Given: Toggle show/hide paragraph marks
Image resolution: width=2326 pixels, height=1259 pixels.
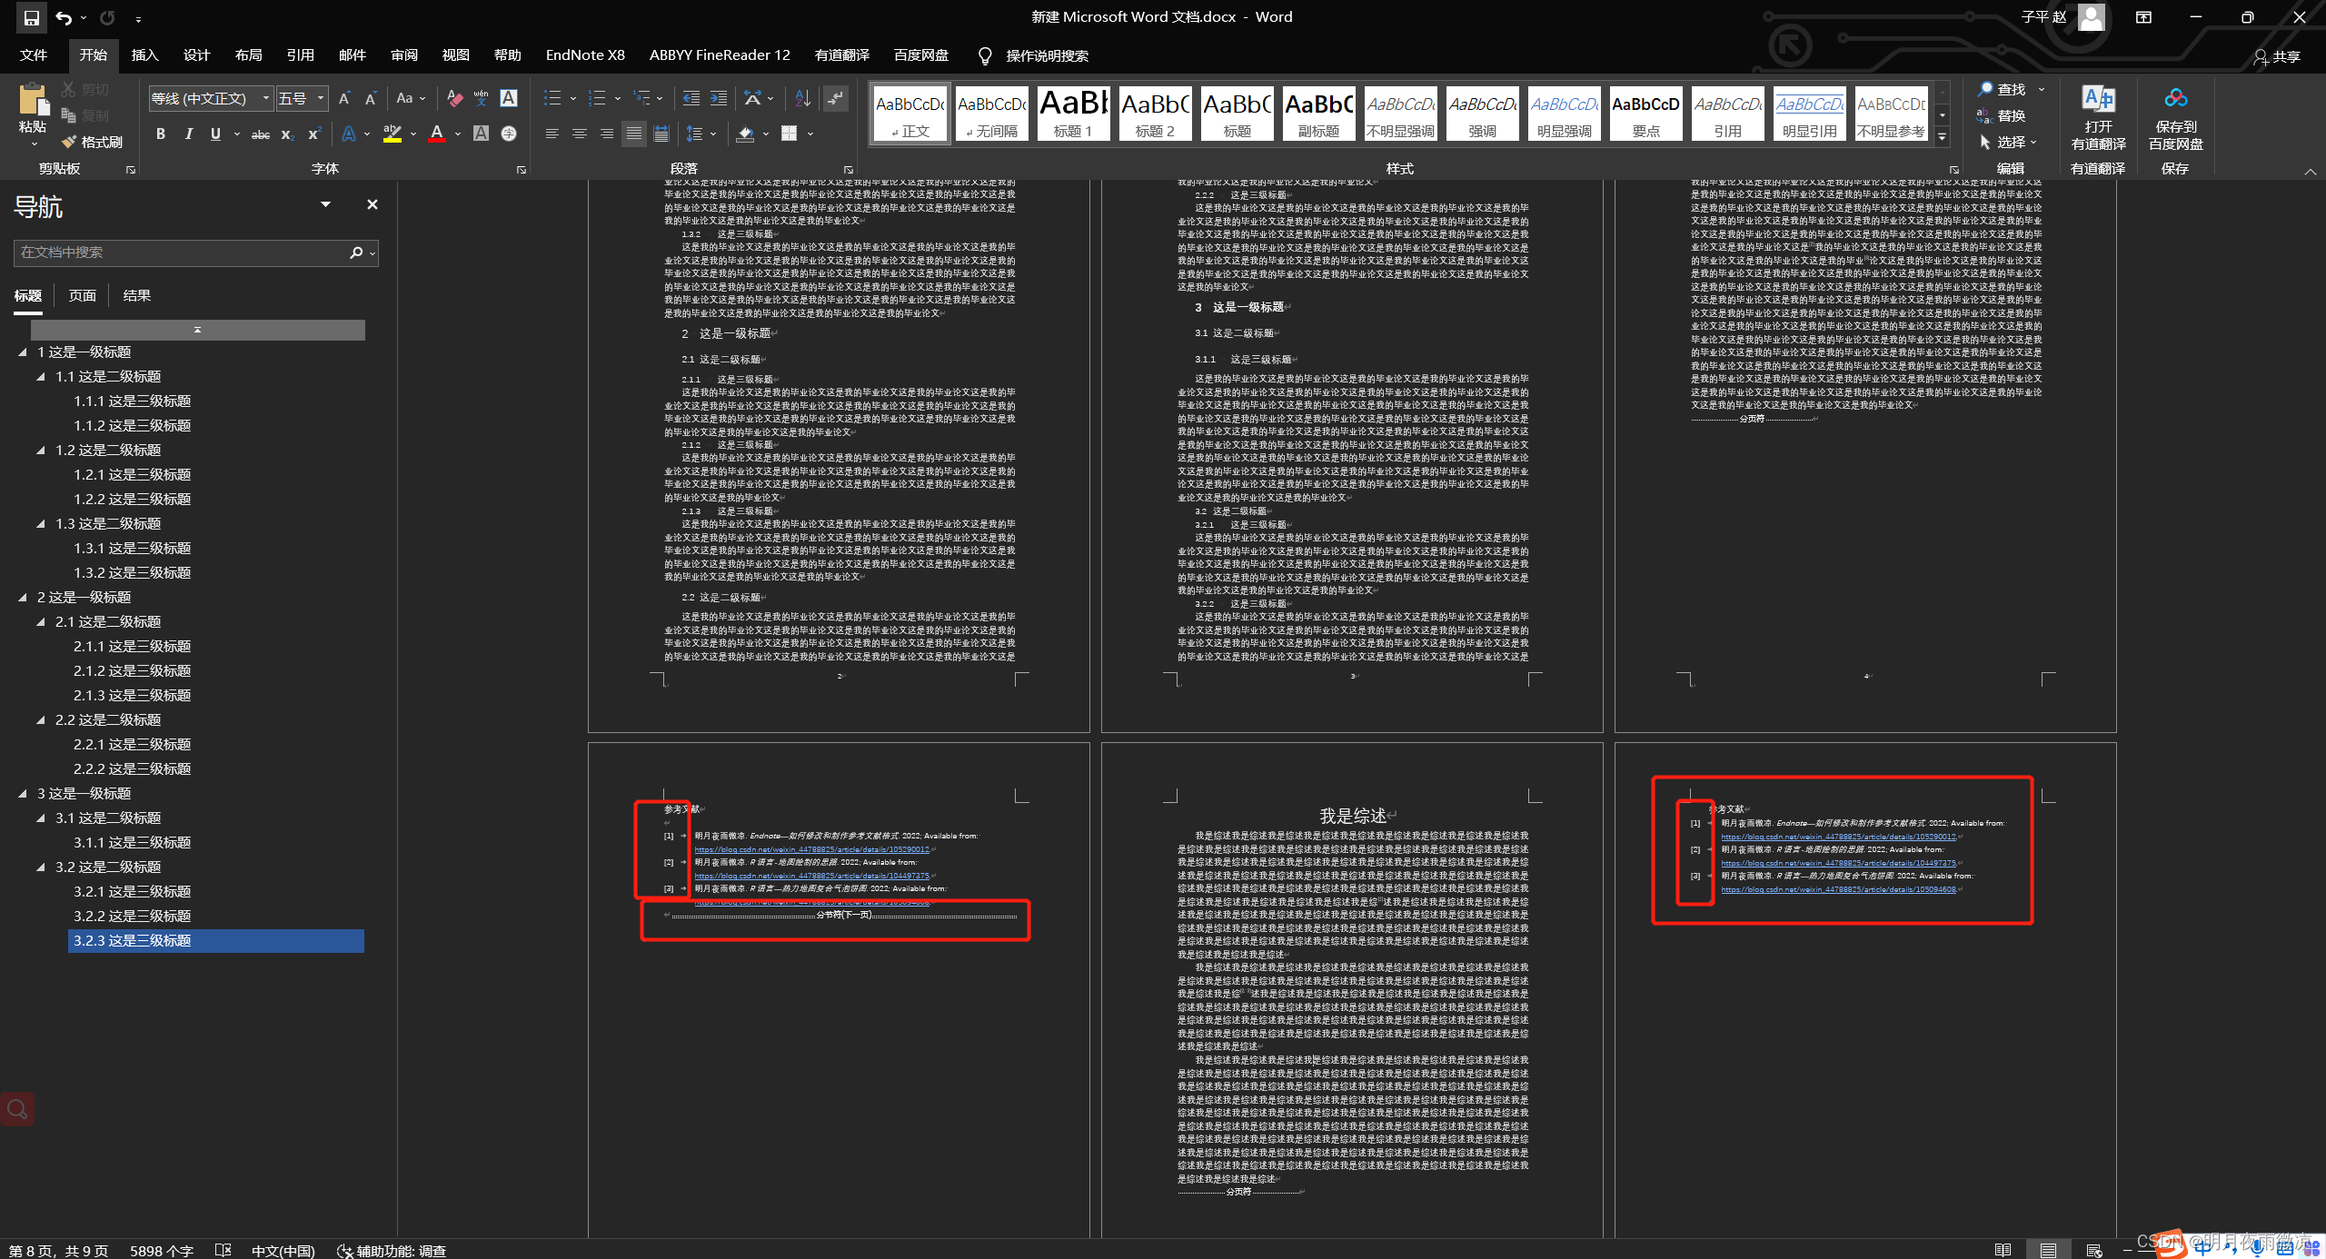Looking at the screenshot, I should point(835,98).
